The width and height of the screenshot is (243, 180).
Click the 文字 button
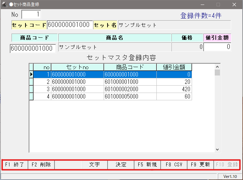(94, 165)
